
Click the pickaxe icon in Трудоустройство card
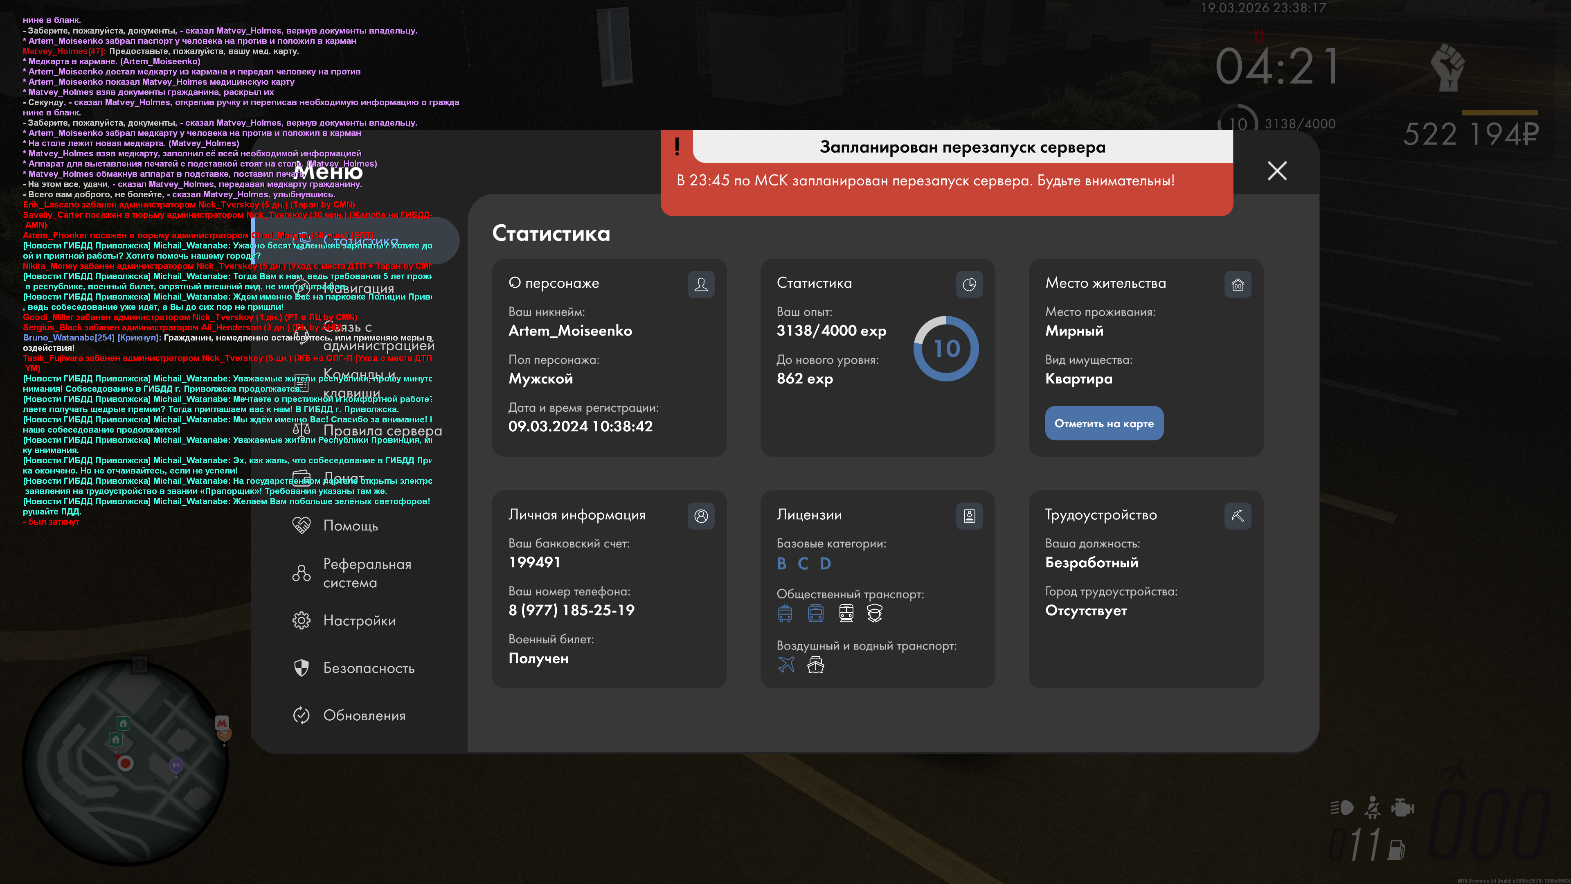pos(1238,516)
